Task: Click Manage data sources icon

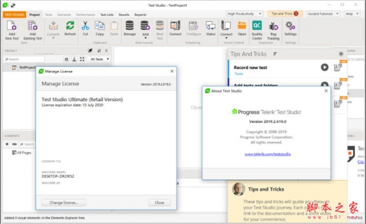Action: coord(129,26)
